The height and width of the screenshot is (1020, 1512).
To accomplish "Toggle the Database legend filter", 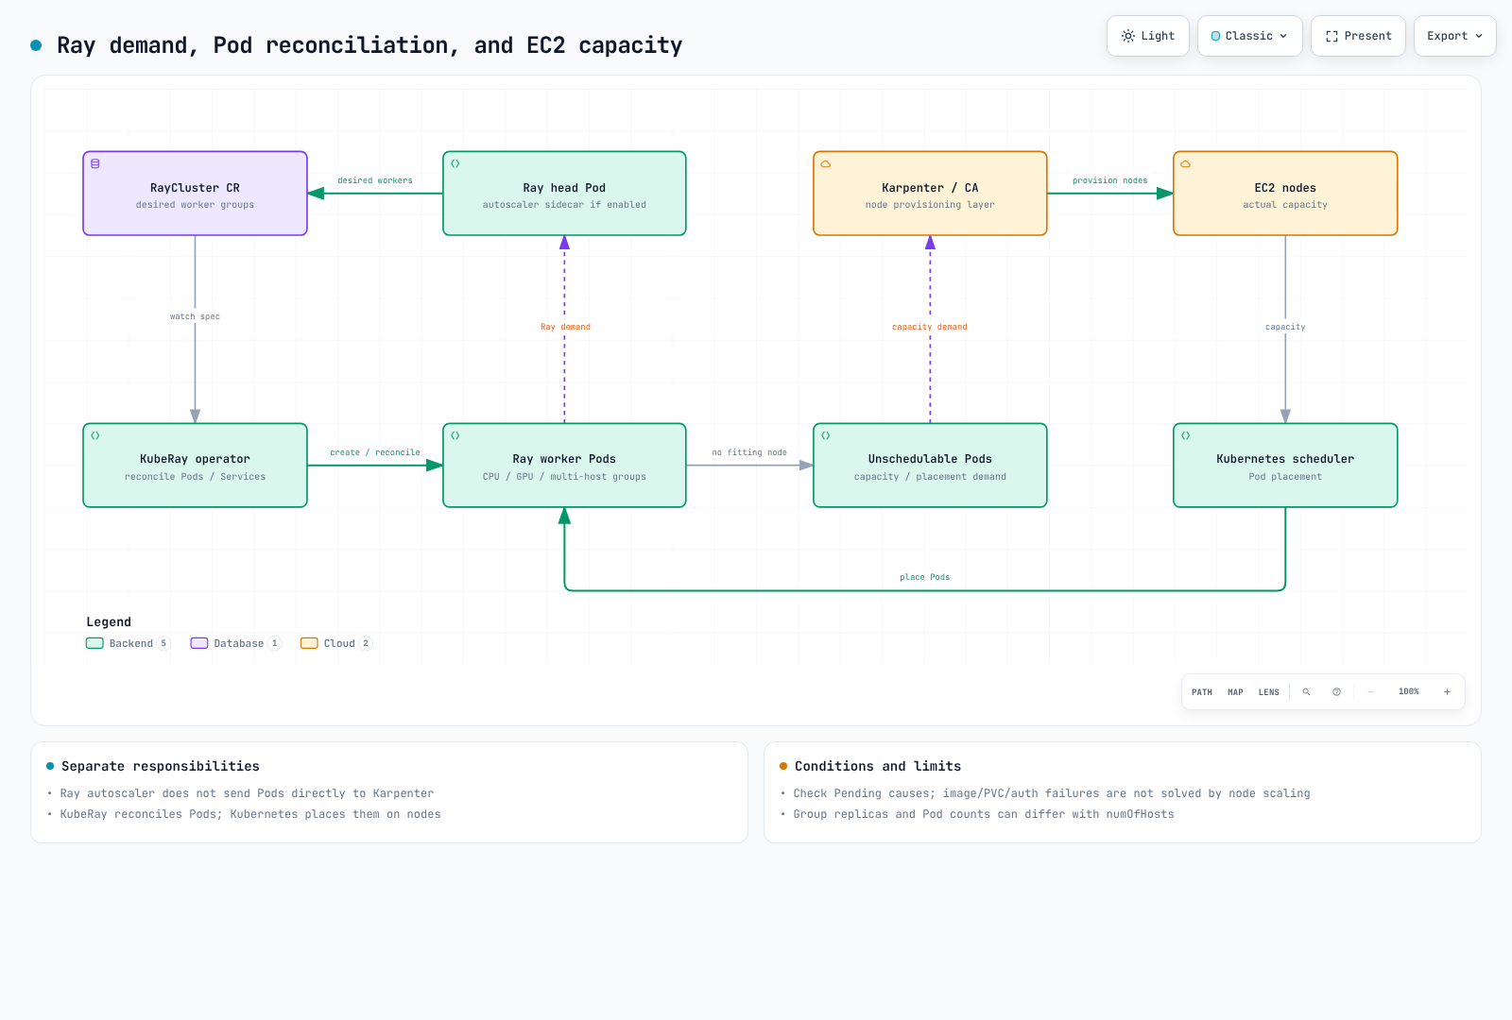I will pos(235,643).
